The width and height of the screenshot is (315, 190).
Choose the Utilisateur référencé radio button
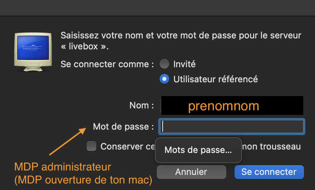pos(165,79)
